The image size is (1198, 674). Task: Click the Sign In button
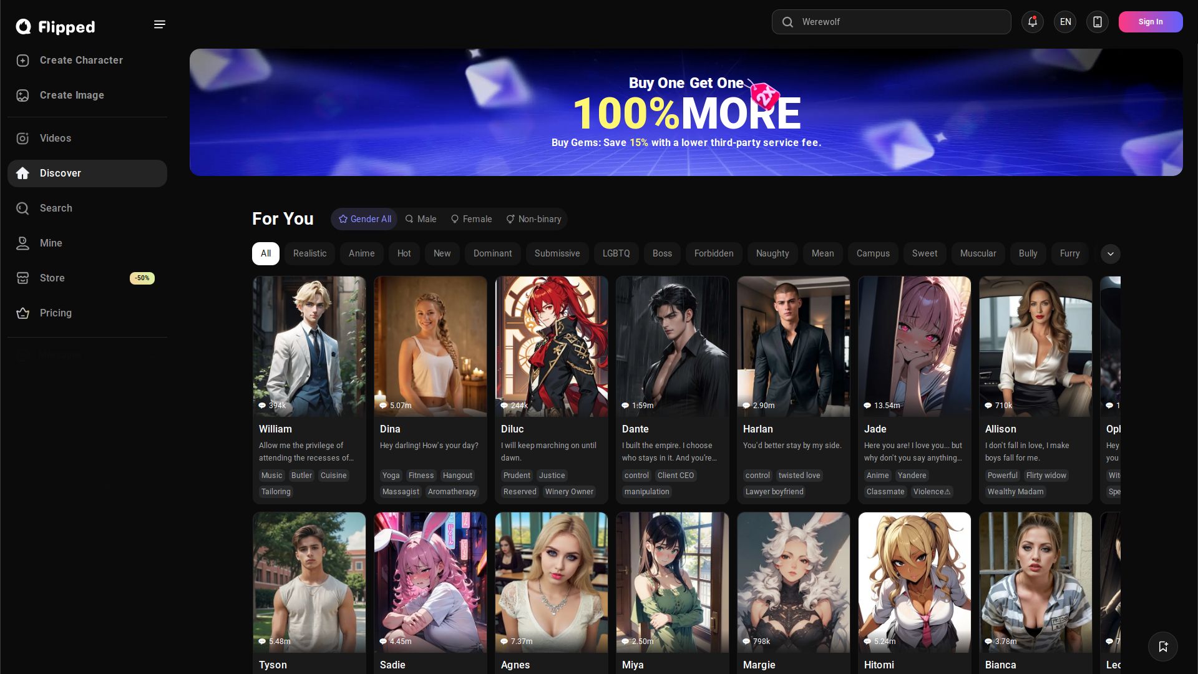tap(1150, 22)
